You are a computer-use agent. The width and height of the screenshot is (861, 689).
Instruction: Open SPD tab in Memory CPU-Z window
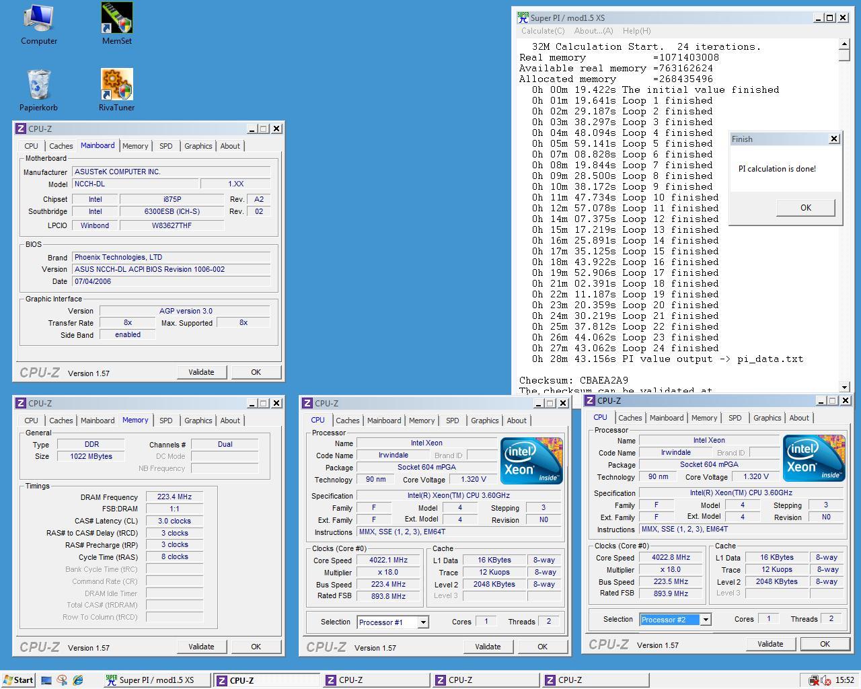tap(165, 421)
